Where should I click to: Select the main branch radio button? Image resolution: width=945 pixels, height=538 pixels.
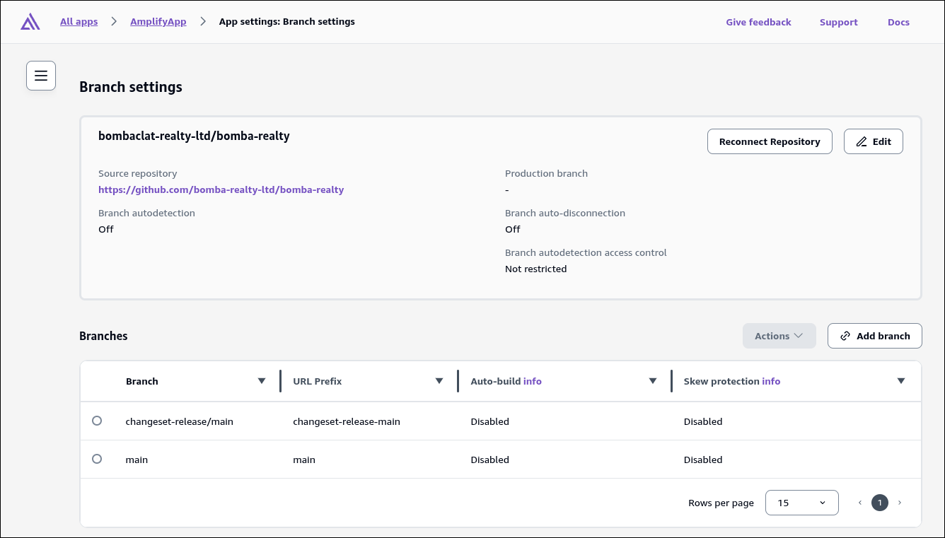(x=97, y=459)
